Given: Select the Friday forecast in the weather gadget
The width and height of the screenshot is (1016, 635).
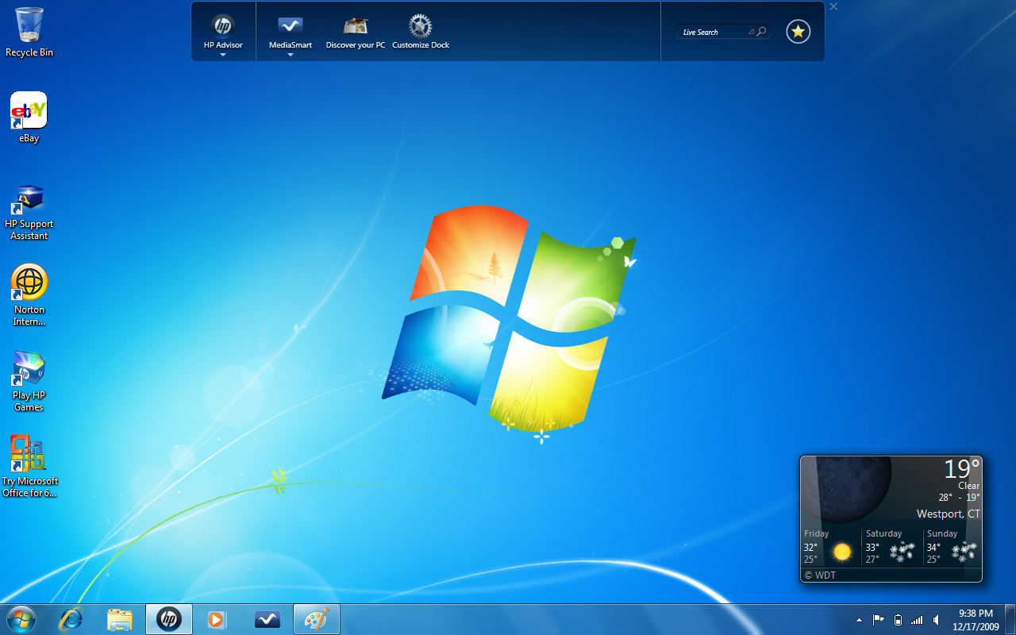Looking at the screenshot, I should [831, 546].
